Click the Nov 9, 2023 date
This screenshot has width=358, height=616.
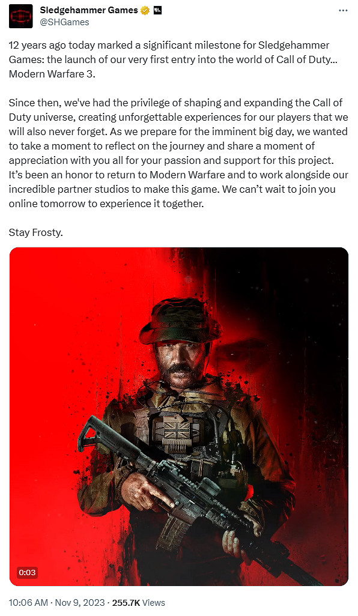(x=80, y=603)
